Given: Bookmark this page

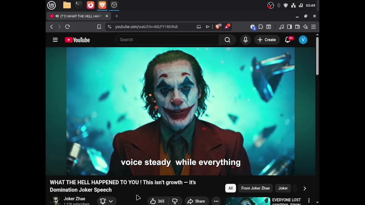Looking at the screenshot, I should [x=99, y=27].
